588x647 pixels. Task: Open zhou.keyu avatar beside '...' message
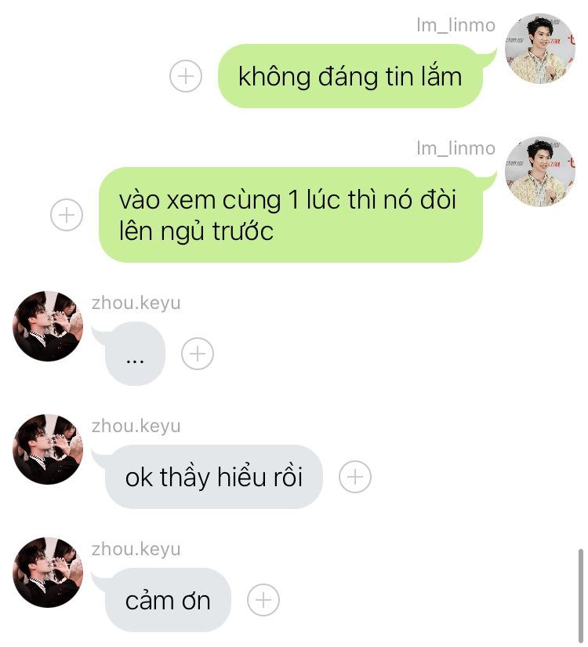[x=48, y=326]
